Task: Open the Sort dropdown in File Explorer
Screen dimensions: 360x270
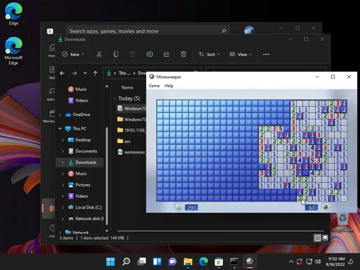Action: tap(209, 54)
